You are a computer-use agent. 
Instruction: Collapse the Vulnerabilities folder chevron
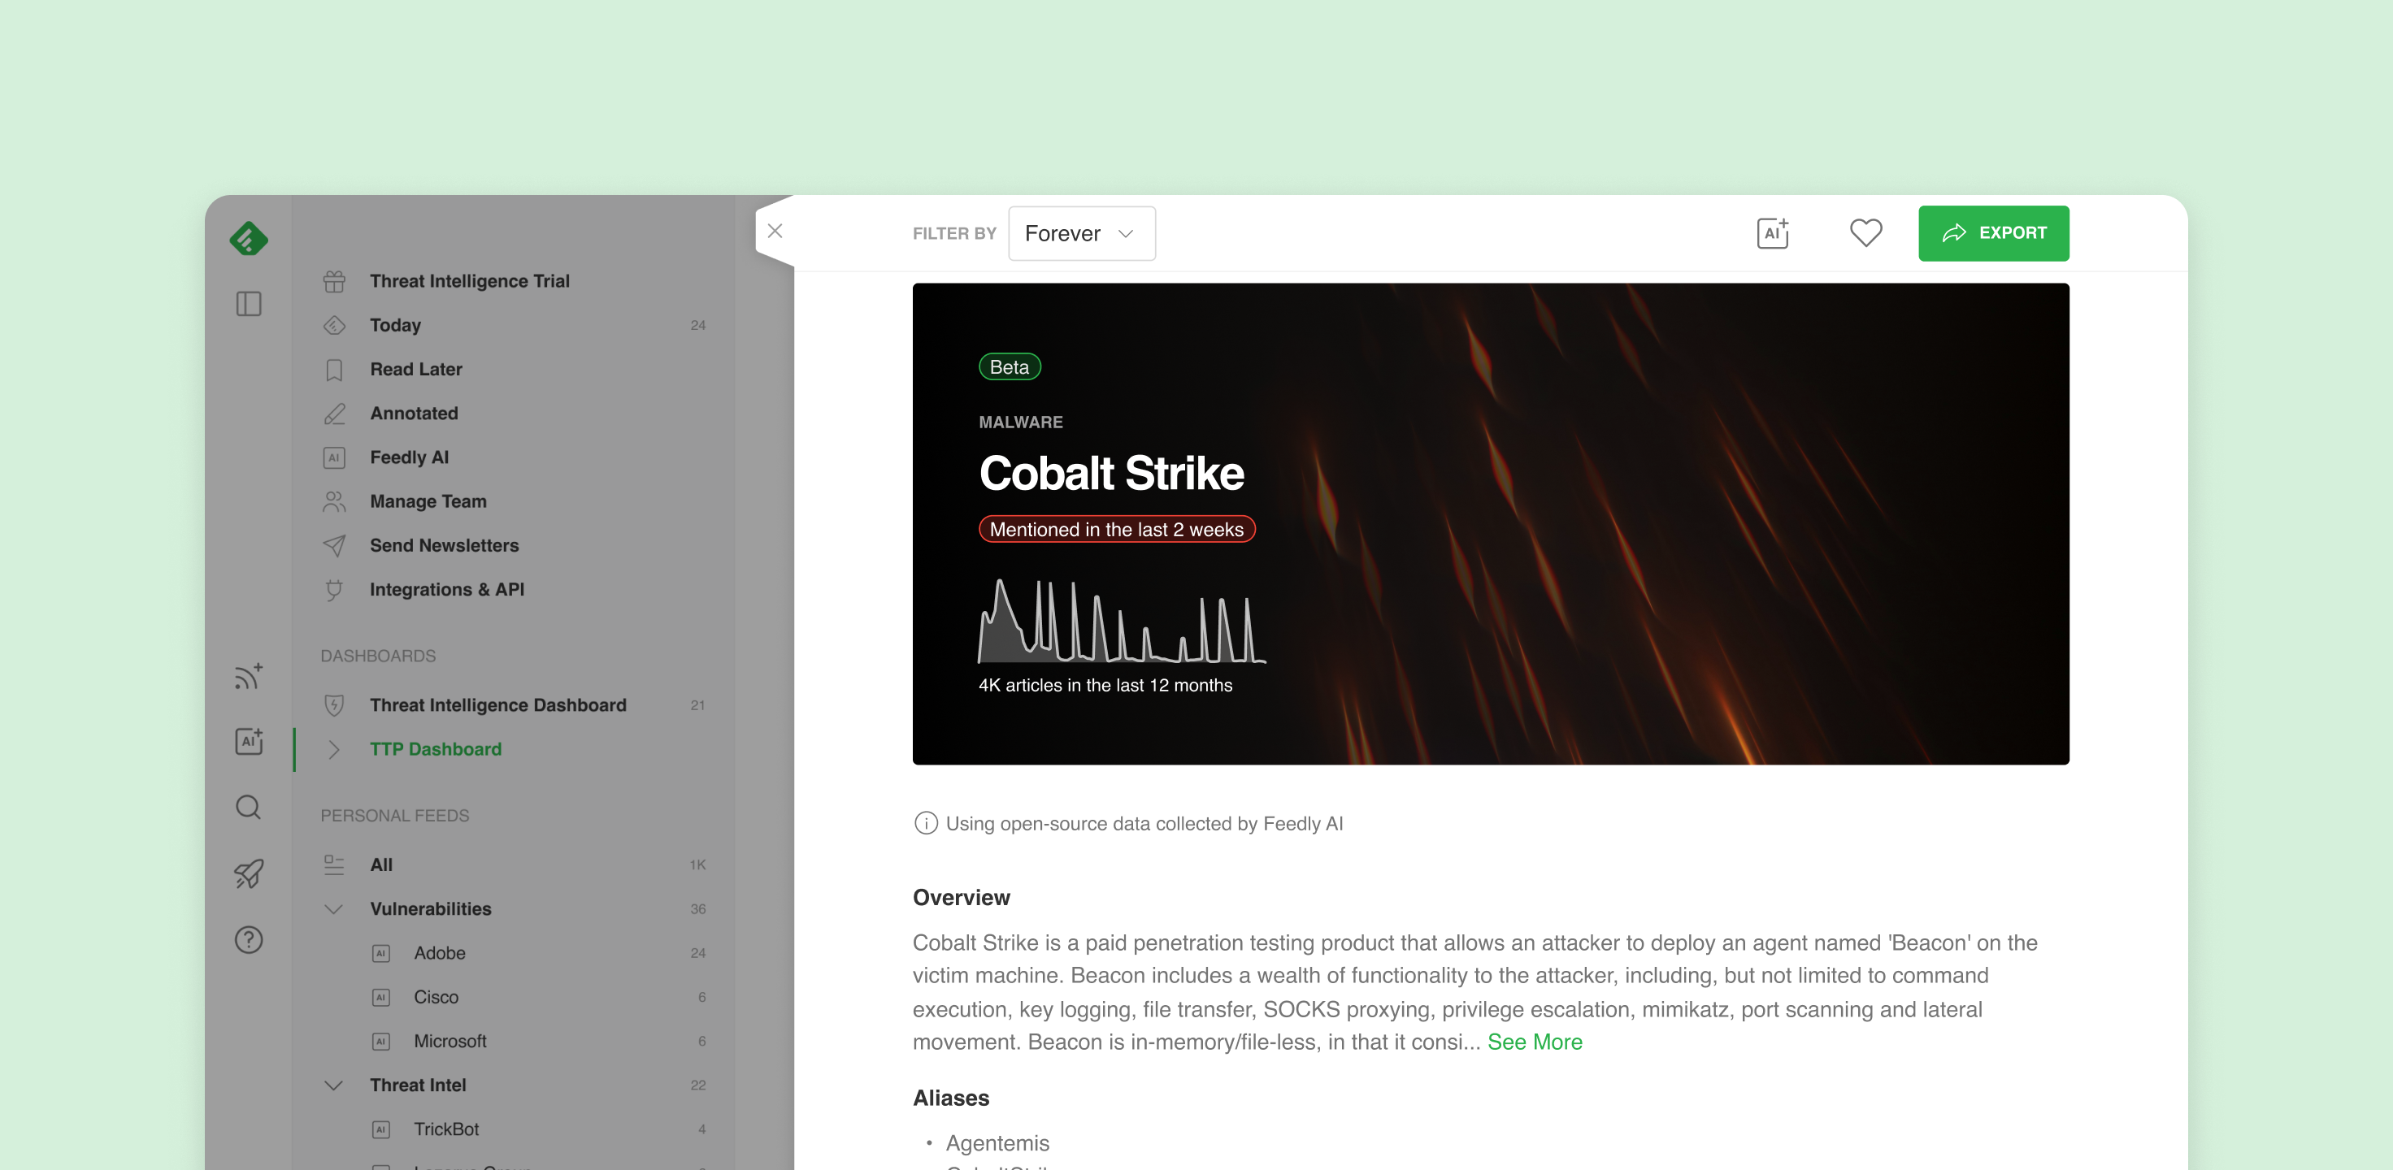(x=334, y=909)
